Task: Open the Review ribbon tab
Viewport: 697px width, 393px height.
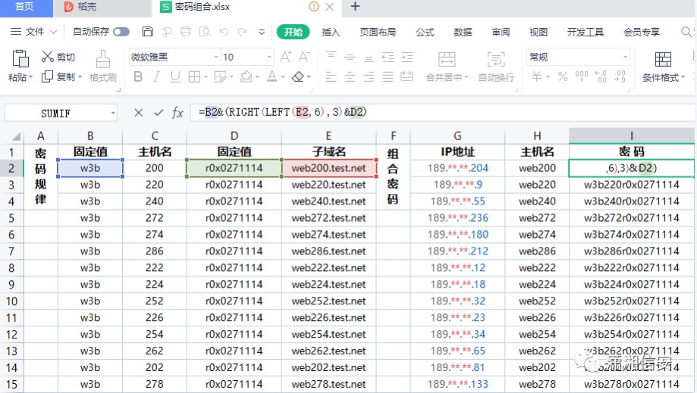Action: point(501,32)
